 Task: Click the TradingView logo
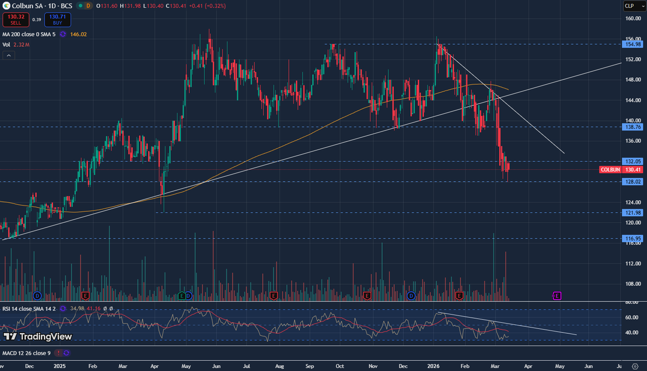tap(38, 336)
